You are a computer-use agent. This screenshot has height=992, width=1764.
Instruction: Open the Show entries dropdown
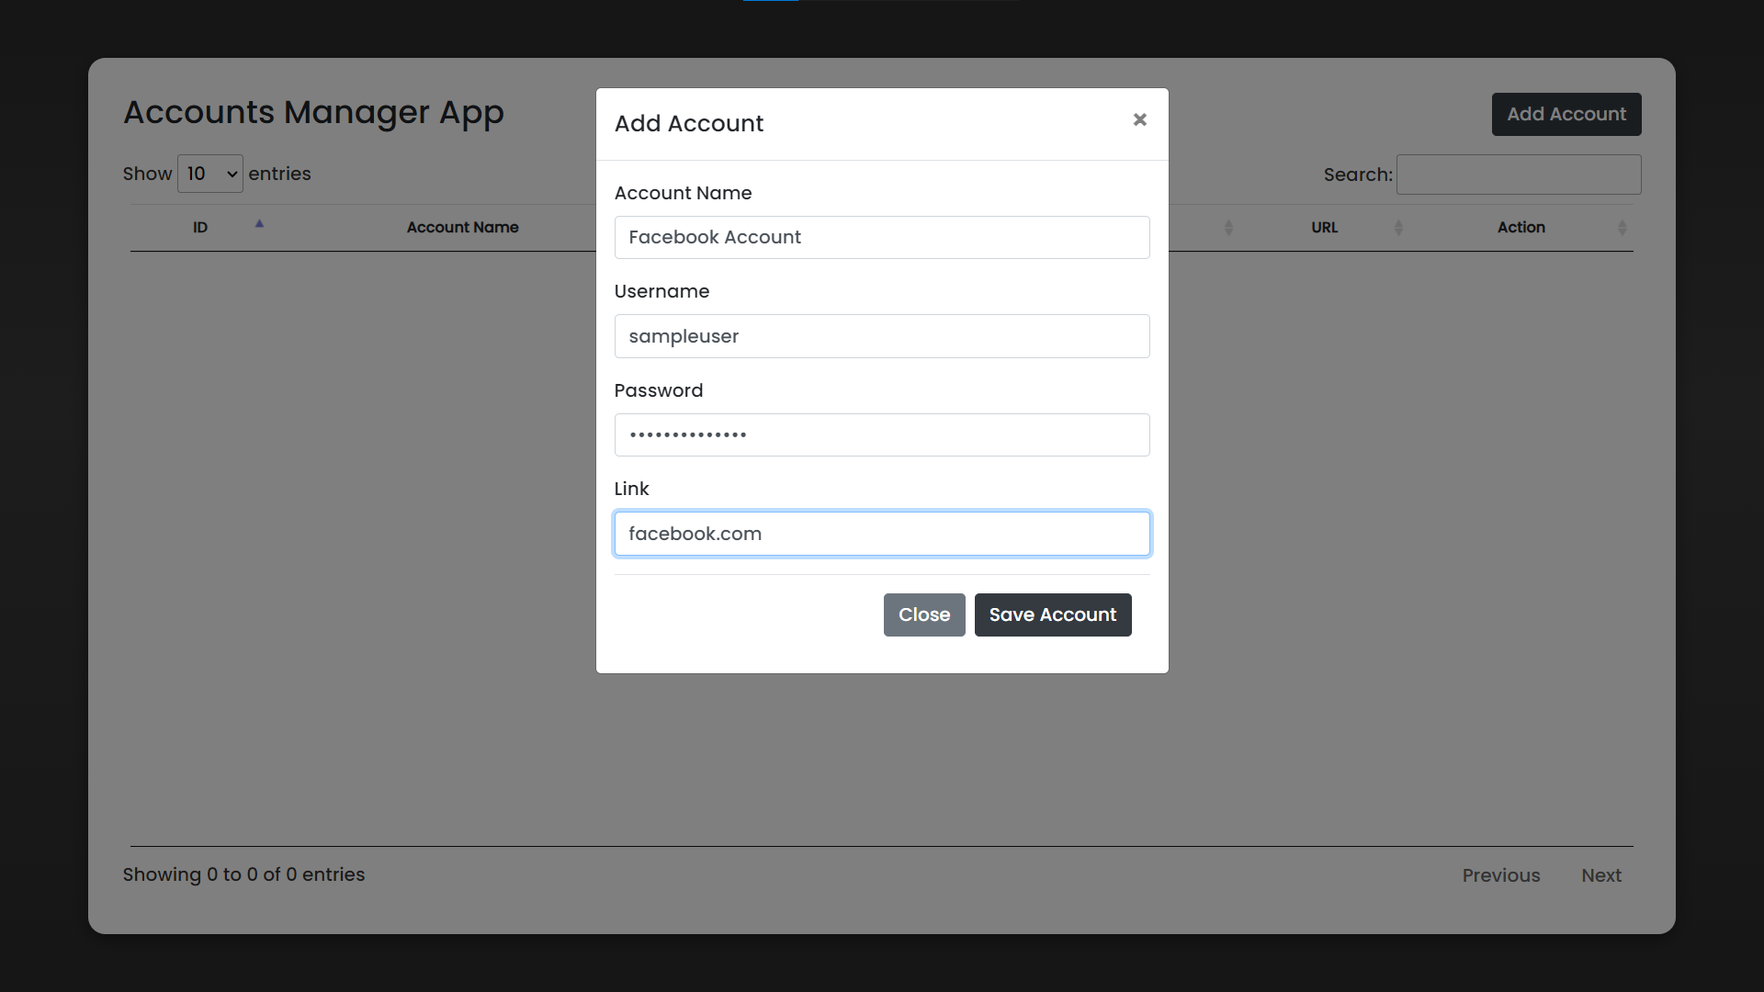210,174
